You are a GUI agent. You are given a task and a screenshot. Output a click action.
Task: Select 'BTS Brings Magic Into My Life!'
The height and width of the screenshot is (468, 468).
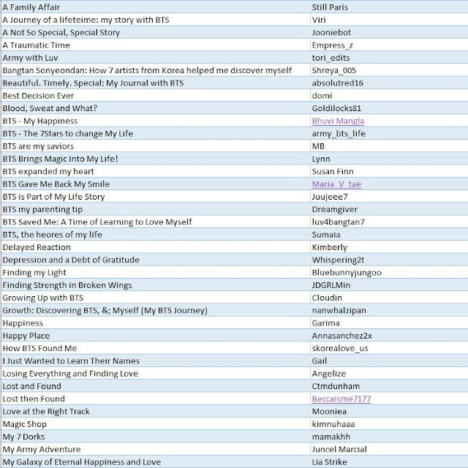156,159
